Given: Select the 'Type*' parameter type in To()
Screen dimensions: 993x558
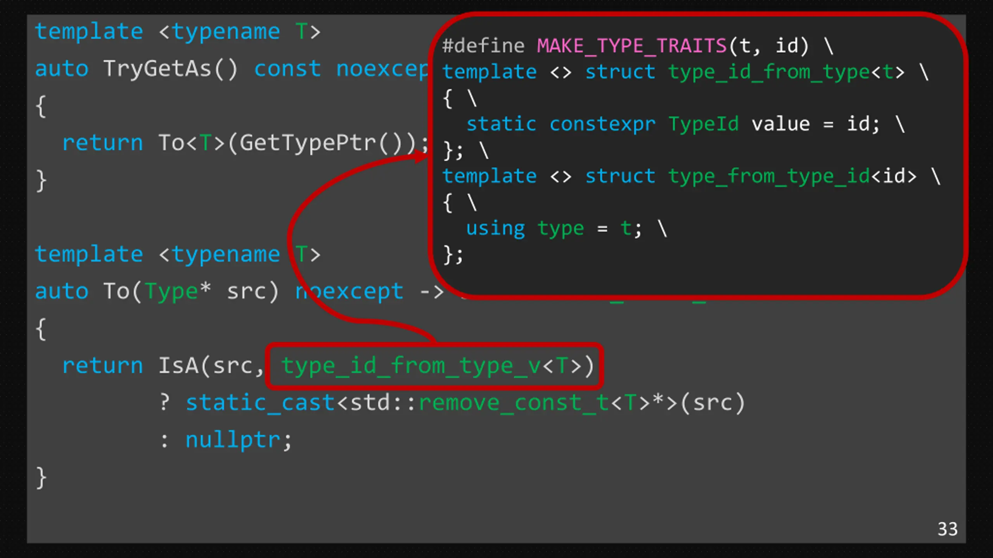Looking at the screenshot, I should click(x=178, y=291).
